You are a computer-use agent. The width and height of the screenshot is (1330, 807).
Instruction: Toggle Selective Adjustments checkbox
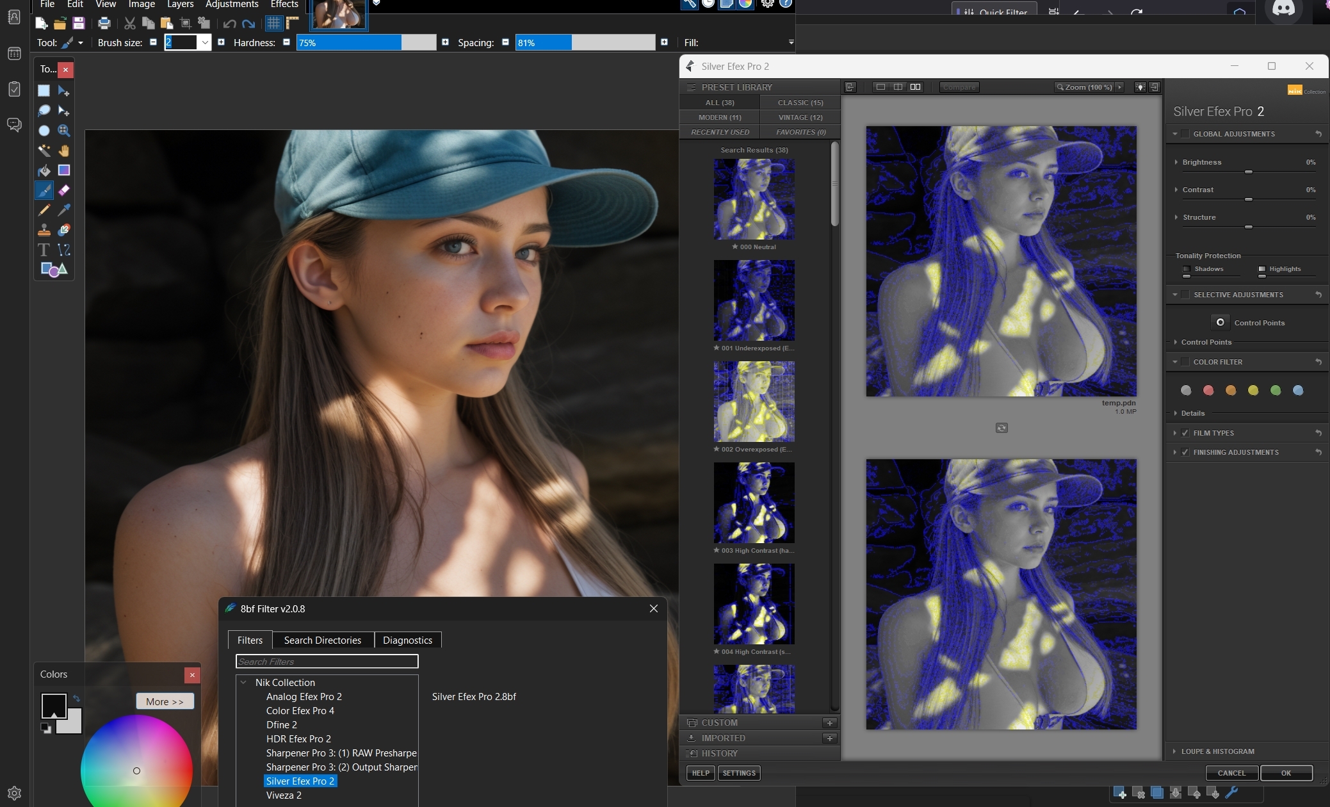1185,295
